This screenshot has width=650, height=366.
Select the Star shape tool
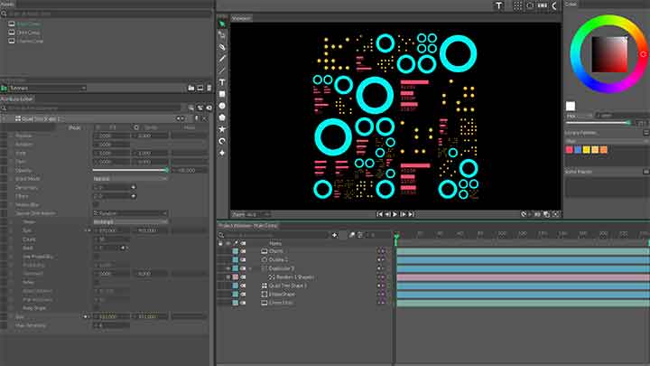pos(222,129)
